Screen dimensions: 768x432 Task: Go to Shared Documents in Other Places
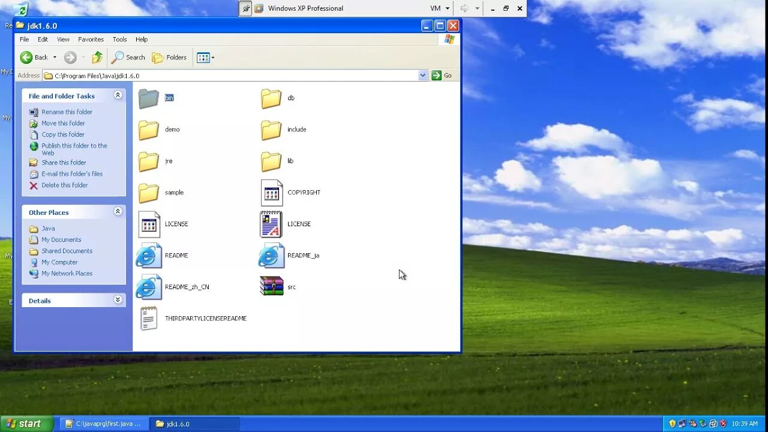(x=67, y=251)
